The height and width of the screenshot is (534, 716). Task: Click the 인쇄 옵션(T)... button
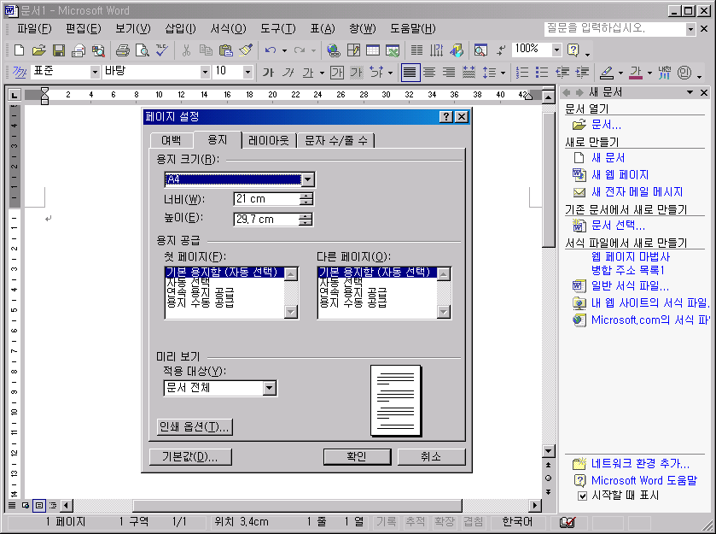point(195,426)
